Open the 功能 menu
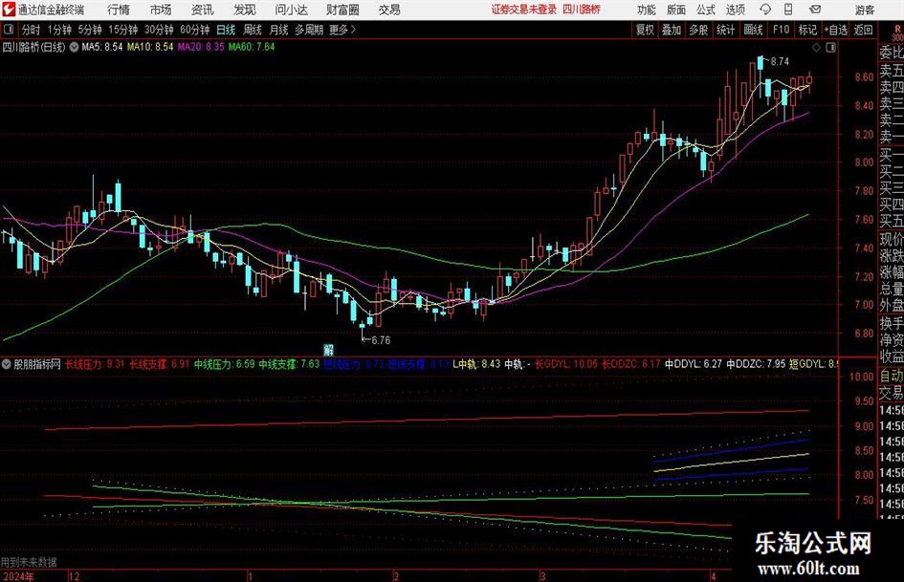Image resolution: width=904 pixels, height=582 pixels. (x=647, y=10)
